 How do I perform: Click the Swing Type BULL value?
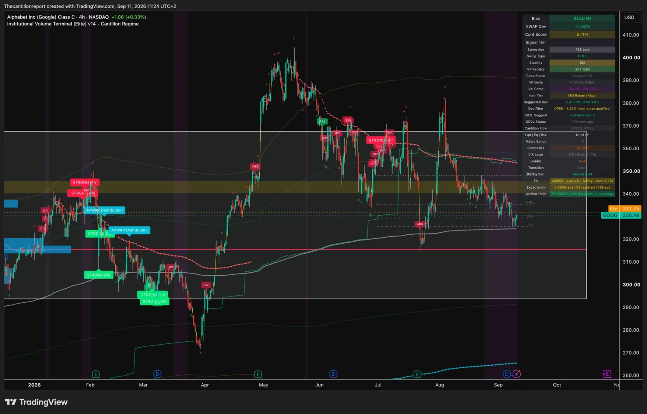coord(582,56)
